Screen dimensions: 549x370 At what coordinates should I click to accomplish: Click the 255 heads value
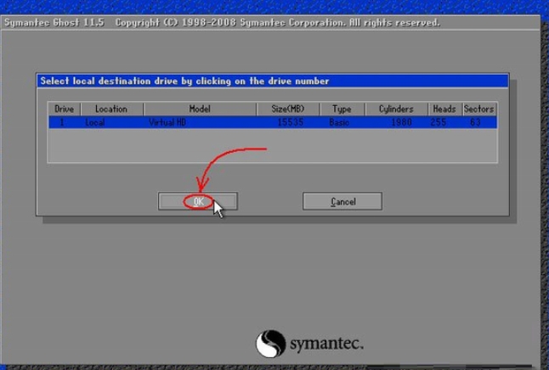click(x=438, y=122)
